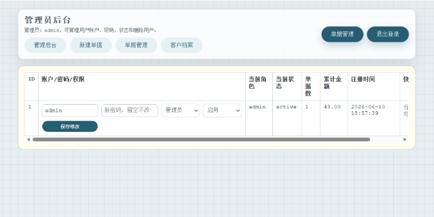The width and height of the screenshot is (434, 217).
Task: Open the 管理员 role dropdown
Action: (181, 111)
